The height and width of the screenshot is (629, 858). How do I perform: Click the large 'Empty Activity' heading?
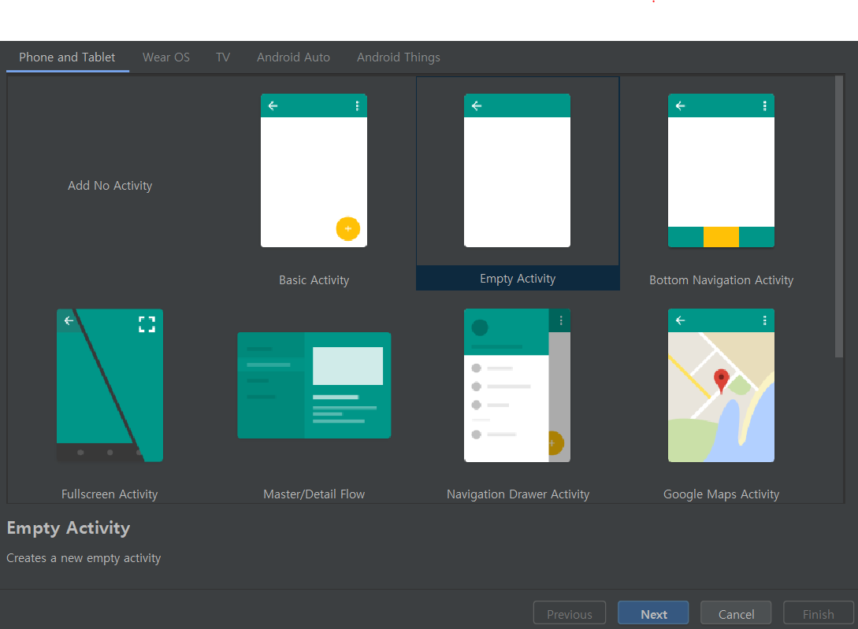tap(69, 527)
